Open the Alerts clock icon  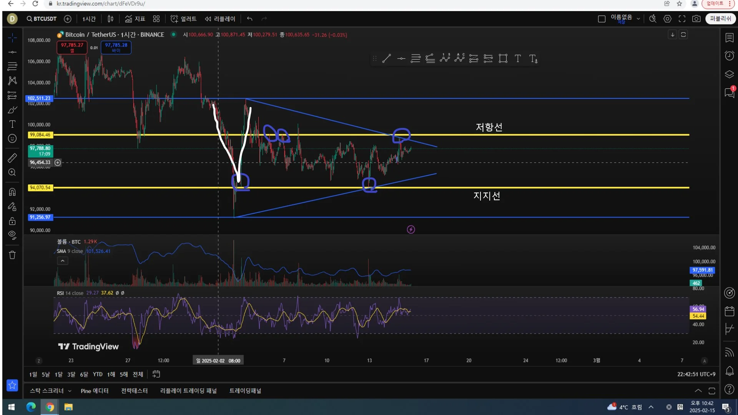[x=729, y=56]
